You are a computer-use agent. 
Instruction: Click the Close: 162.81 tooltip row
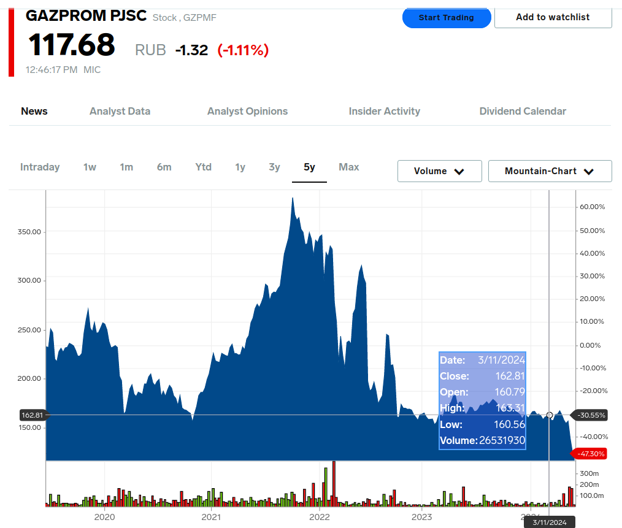click(482, 376)
